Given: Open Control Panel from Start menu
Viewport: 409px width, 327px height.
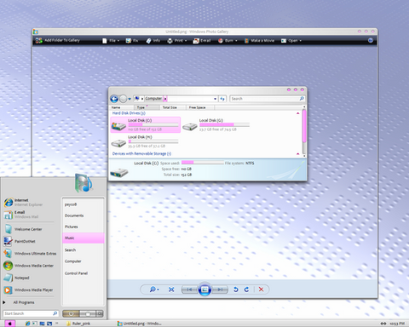Looking at the screenshot, I should pyautogui.click(x=84, y=273).
